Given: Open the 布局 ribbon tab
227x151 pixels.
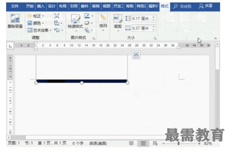Looking at the screenshot, I should [63, 6].
